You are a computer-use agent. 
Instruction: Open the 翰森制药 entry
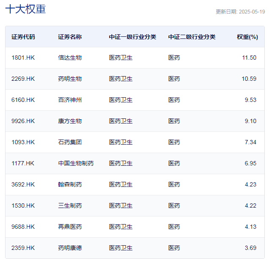click(70, 184)
